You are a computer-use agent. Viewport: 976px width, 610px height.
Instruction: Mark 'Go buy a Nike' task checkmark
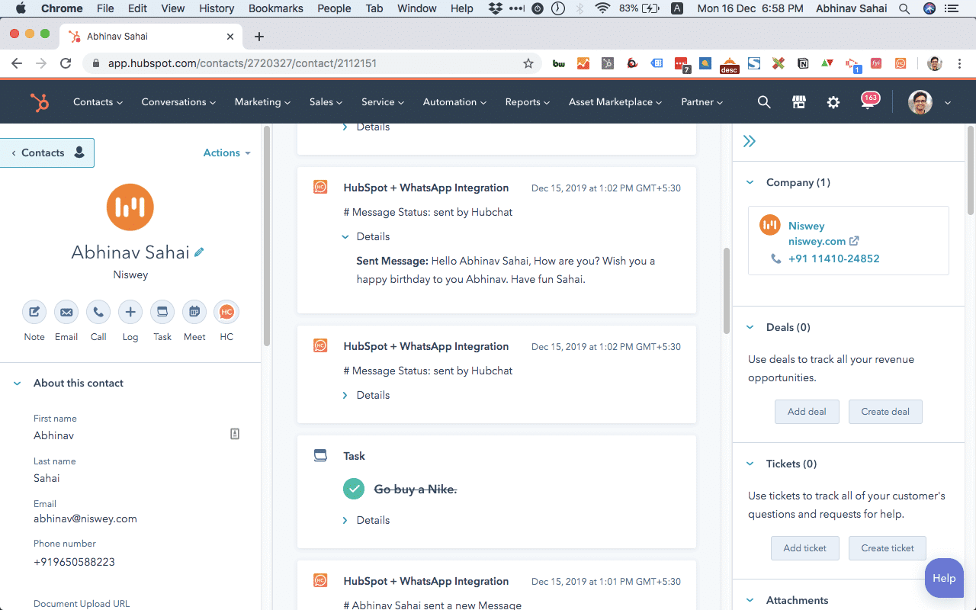[354, 490]
